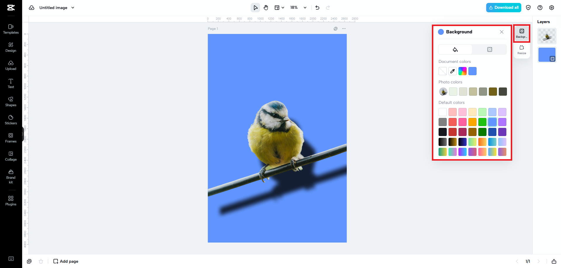Toggle the Background panel button

tap(522, 33)
